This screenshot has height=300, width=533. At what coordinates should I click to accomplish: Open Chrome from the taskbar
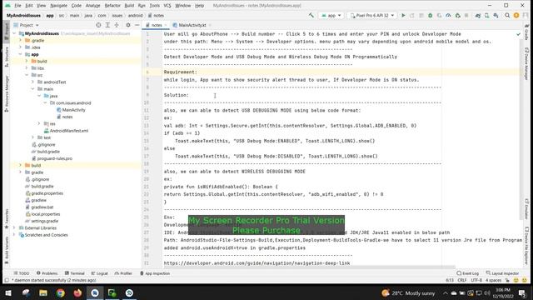61,292
